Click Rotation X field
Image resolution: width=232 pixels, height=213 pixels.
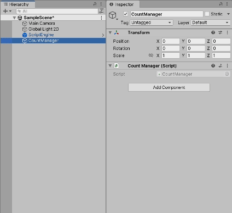pyautogui.click(x=171, y=48)
